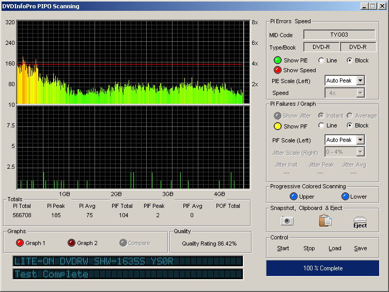Viewport: 389px width, 292px height.
Task: Click the Quality Rating 86.42% text
Action: click(x=209, y=244)
